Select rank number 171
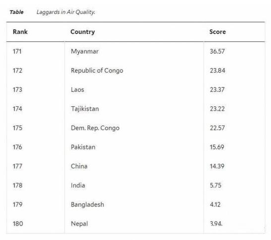 [17, 51]
